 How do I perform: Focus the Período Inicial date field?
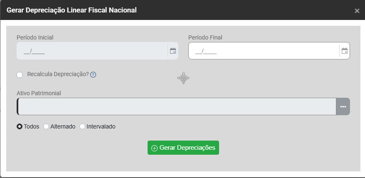pos(91,51)
